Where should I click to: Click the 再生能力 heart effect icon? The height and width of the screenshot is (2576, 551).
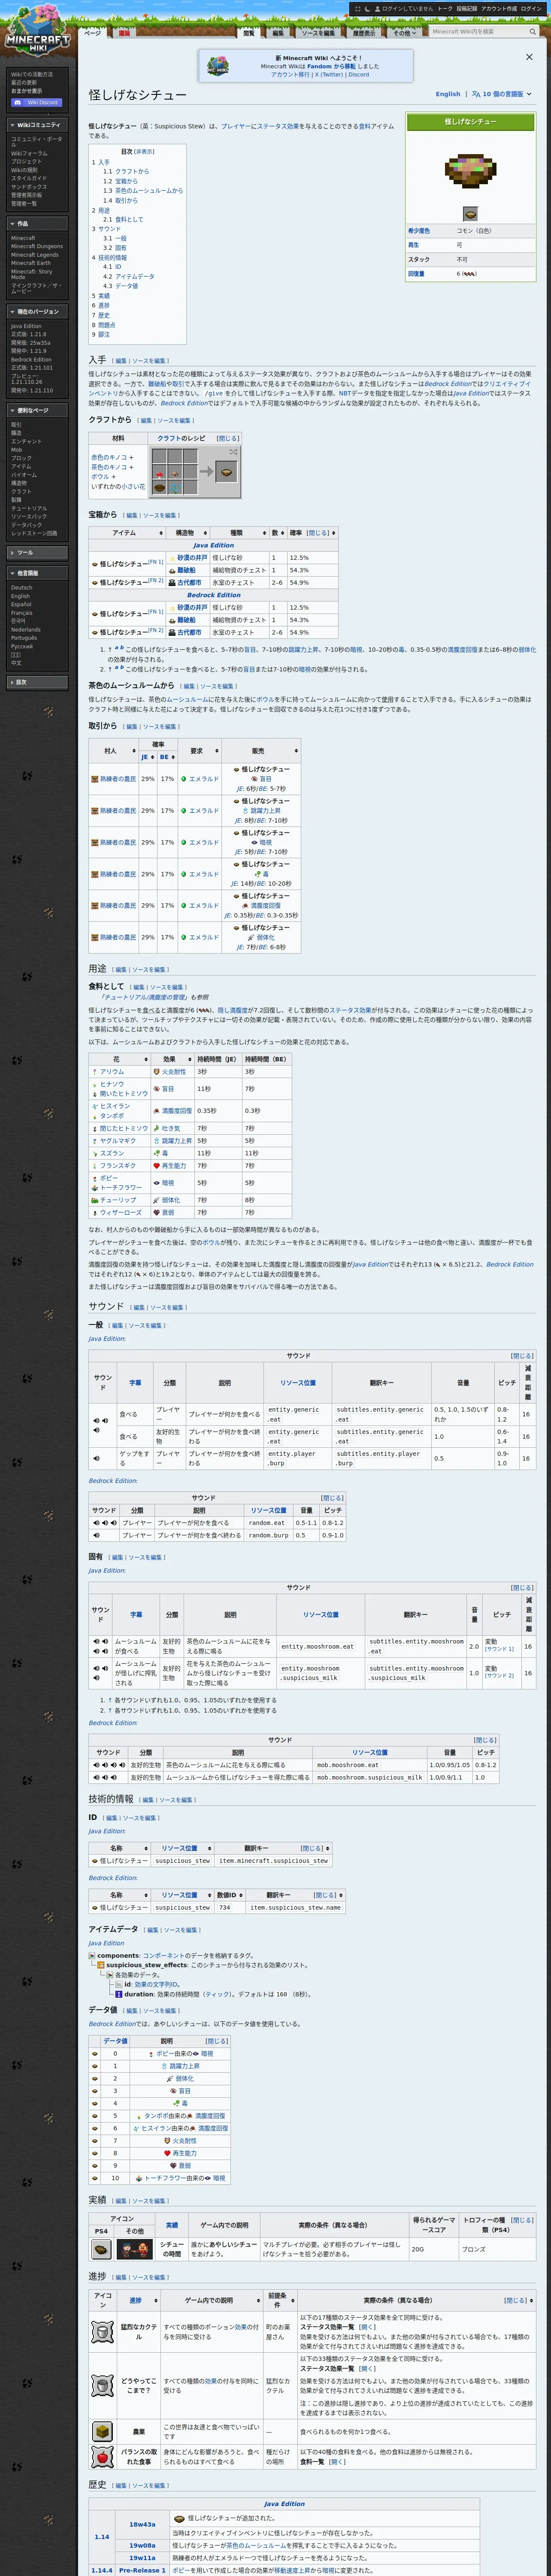point(157,1165)
